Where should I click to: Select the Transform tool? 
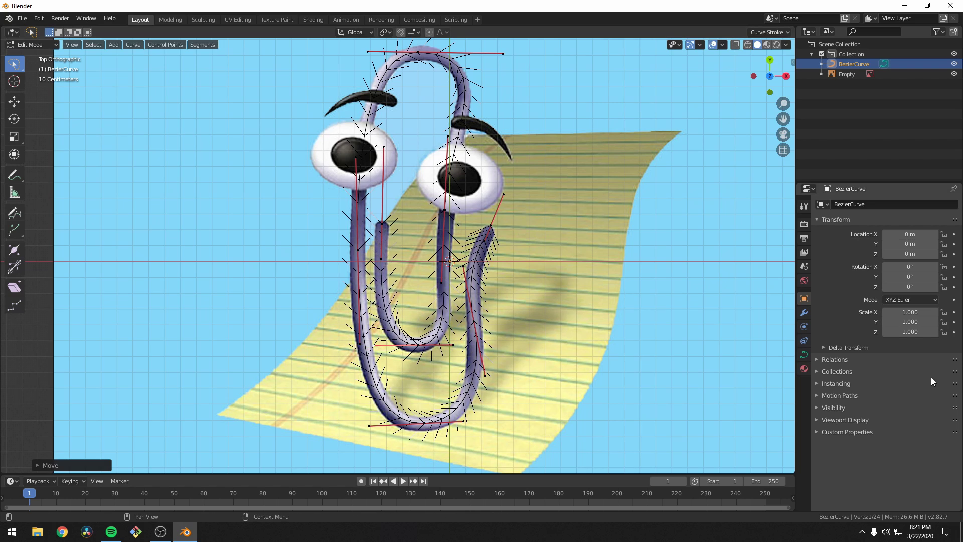tap(14, 154)
